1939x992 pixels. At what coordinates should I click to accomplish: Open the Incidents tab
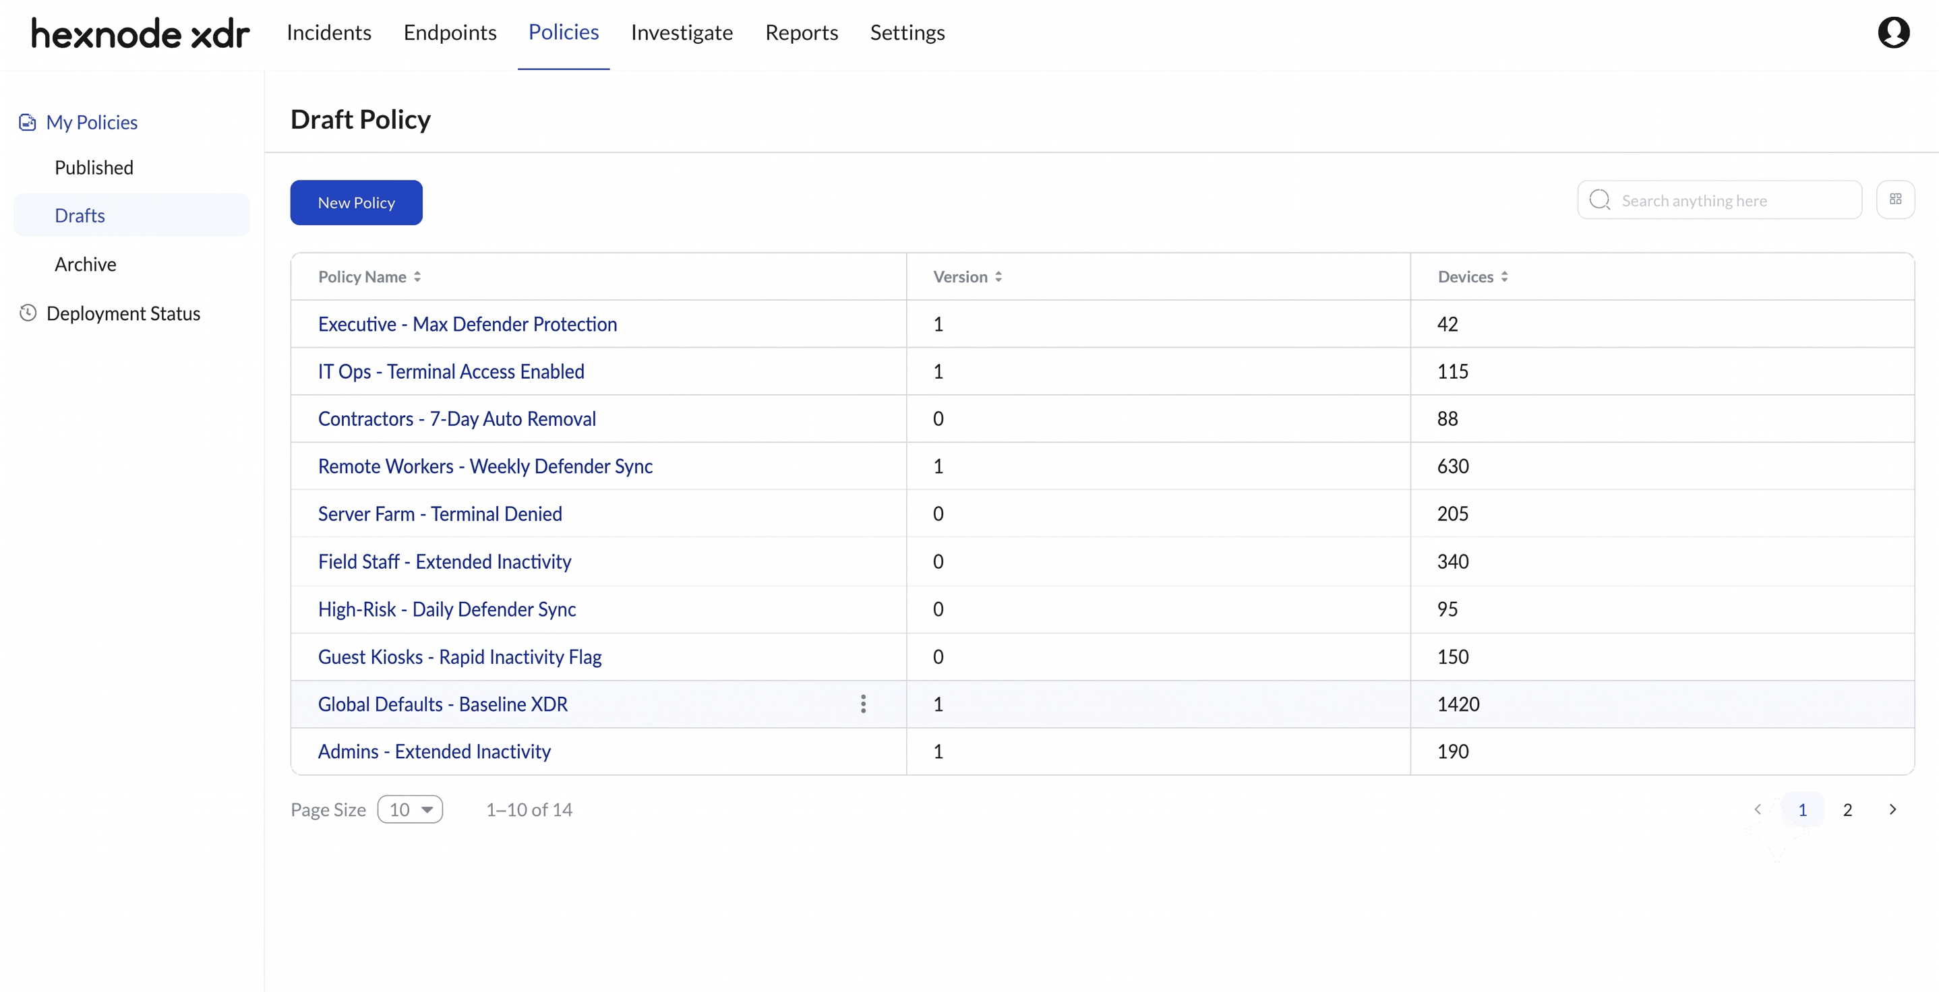click(329, 32)
